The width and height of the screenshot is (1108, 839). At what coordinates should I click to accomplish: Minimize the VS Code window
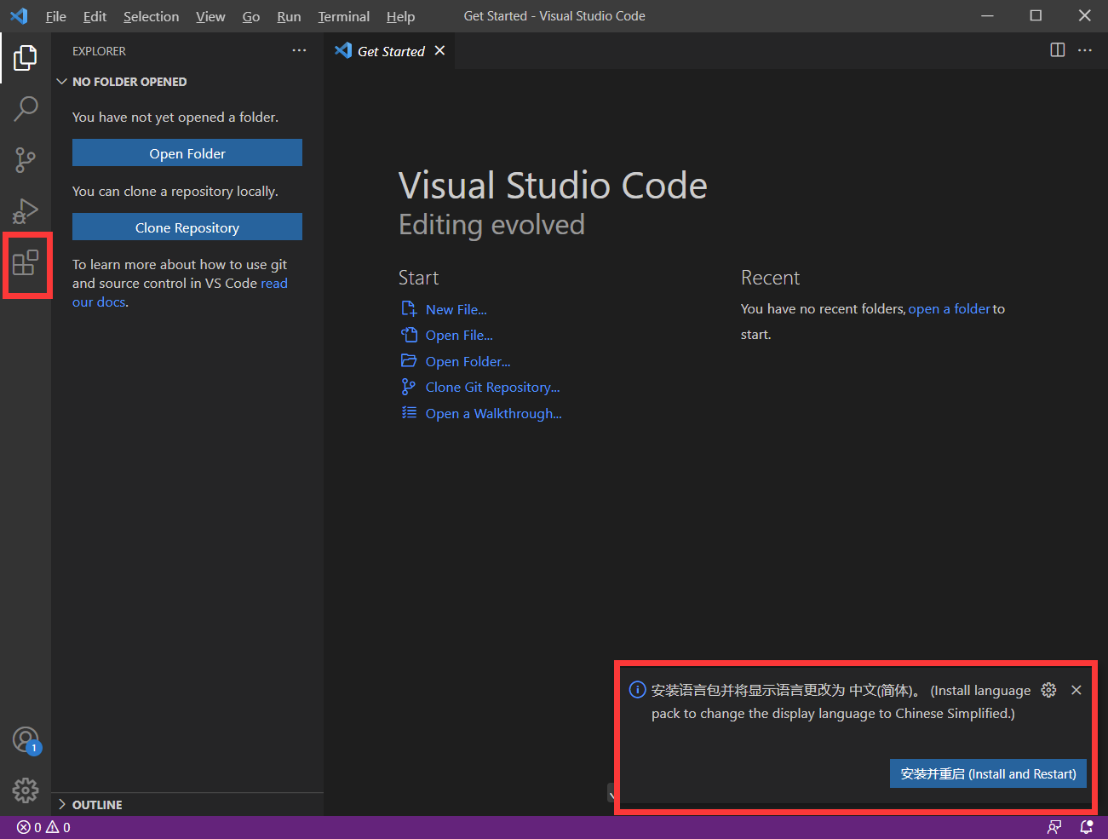click(x=987, y=15)
